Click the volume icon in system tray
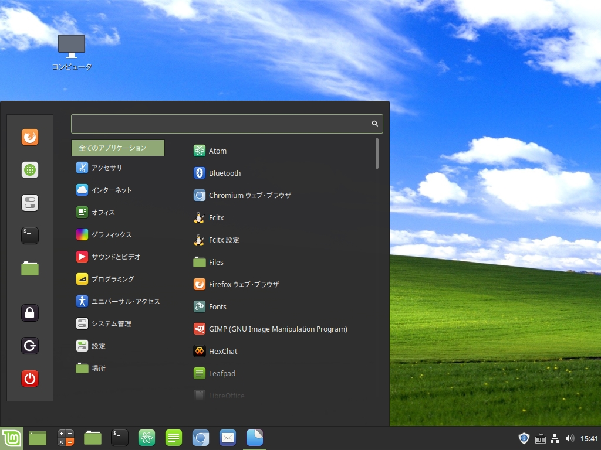The height and width of the screenshot is (450, 601). click(x=569, y=438)
